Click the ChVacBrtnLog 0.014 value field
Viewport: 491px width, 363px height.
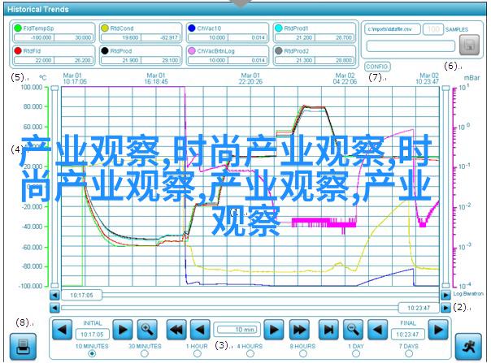click(248, 60)
